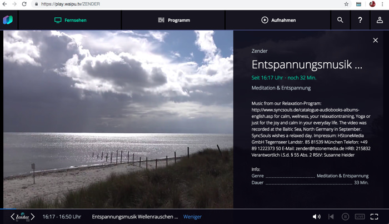Viewport: 389px width, 224px height.
Task: Open the search magnifier icon
Action: (340, 20)
